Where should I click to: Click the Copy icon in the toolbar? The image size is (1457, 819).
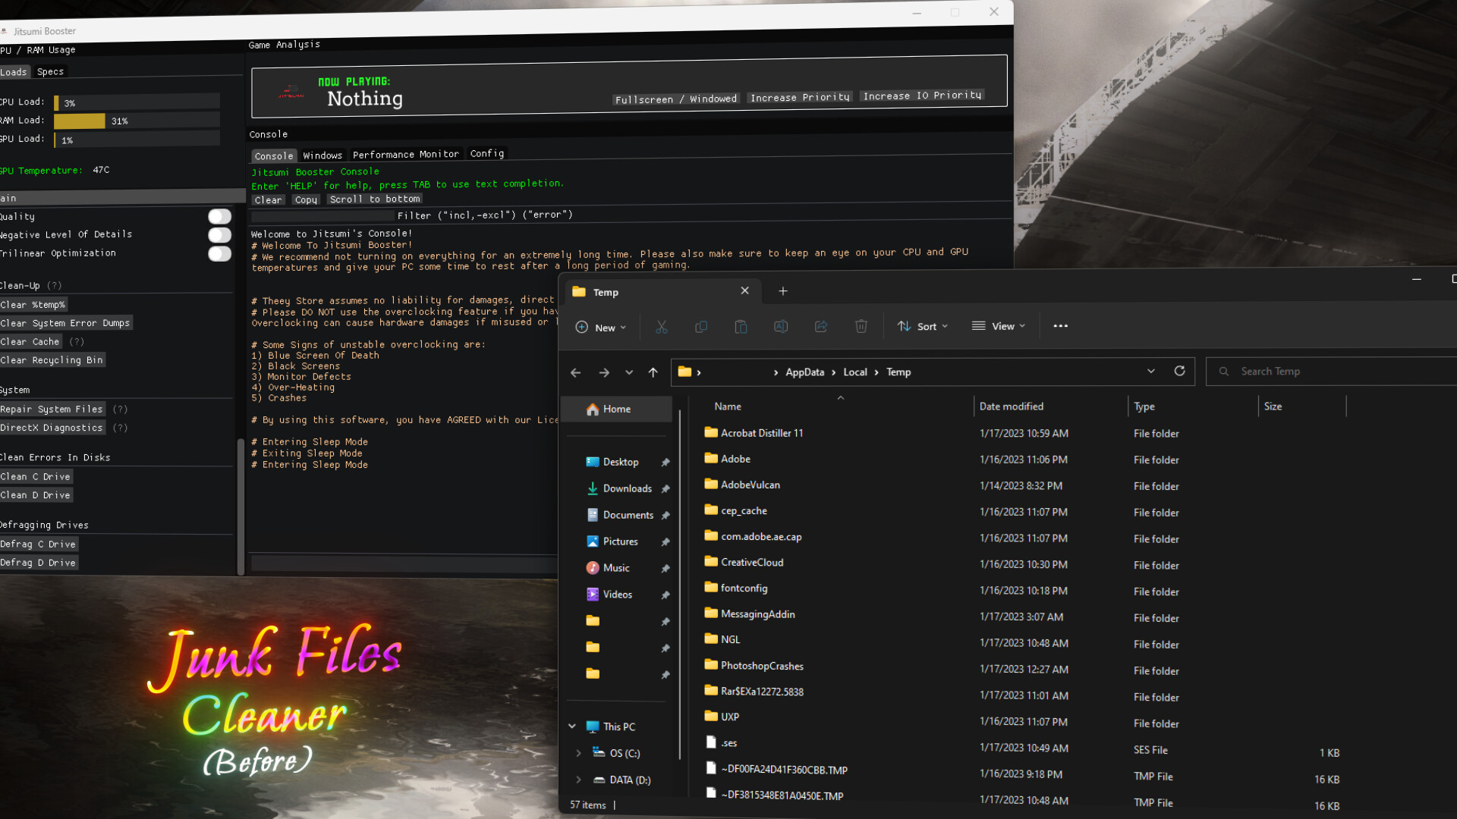[x=701, y=326]
